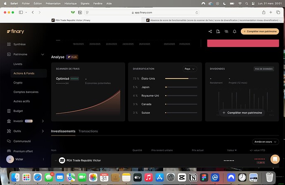Sort by Valeur column header
This screenshot has height=185, width=285.
tap(232, 150)
